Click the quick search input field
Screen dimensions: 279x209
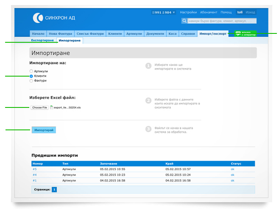tap(221, 21)
